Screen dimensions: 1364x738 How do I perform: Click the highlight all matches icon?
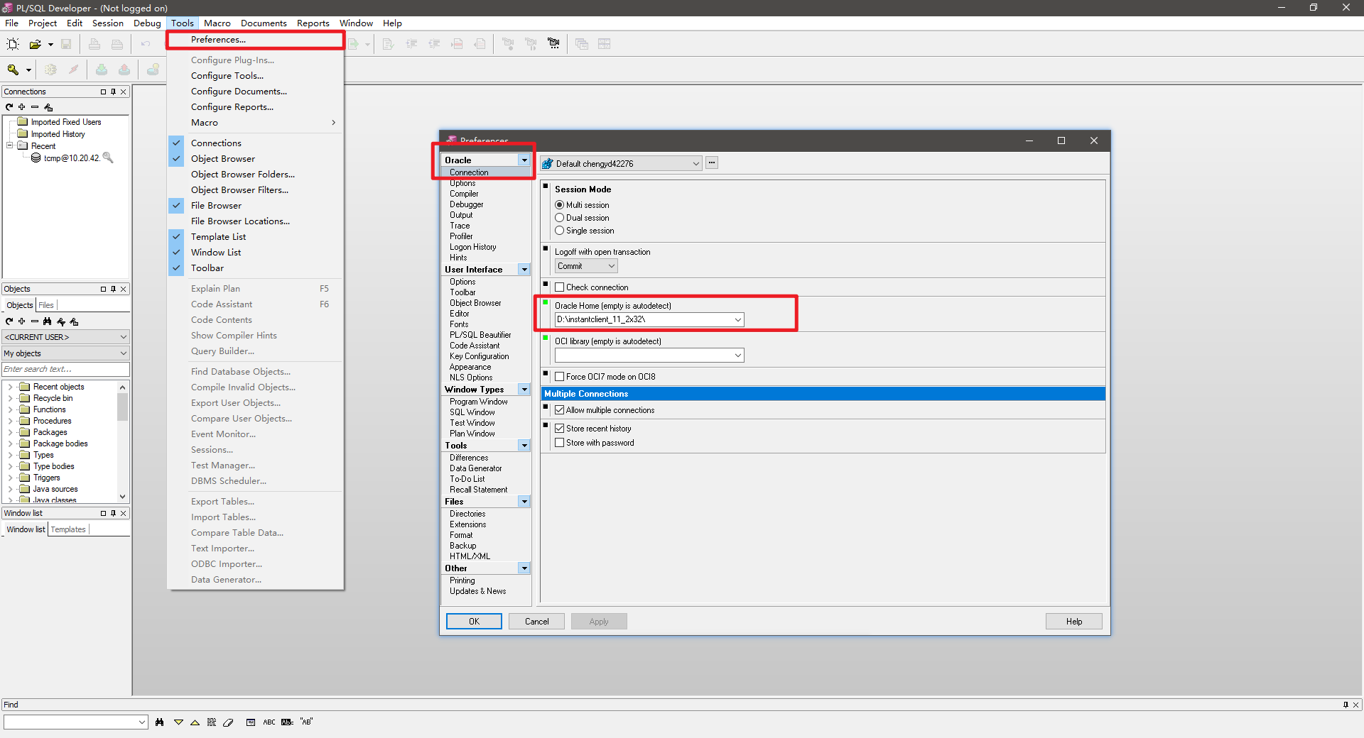[x=212, y=722]
